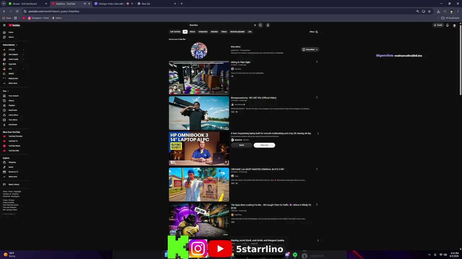The width and height of the screenshot is (462, 259).
Task: Open Shopping under Explore
Action: (x=12, y=162)
